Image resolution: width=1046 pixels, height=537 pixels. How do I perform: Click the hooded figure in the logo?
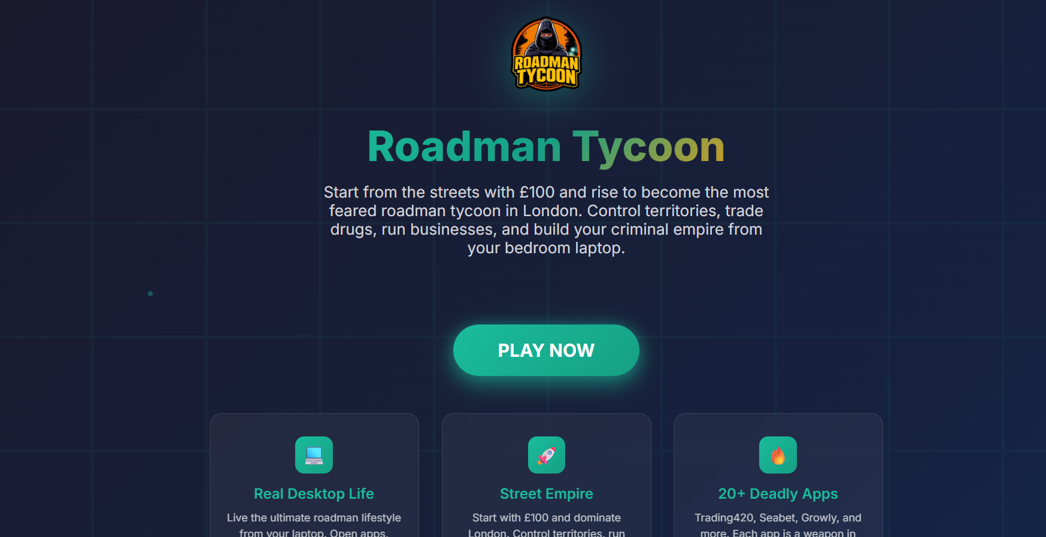click(x=546, y=37)
